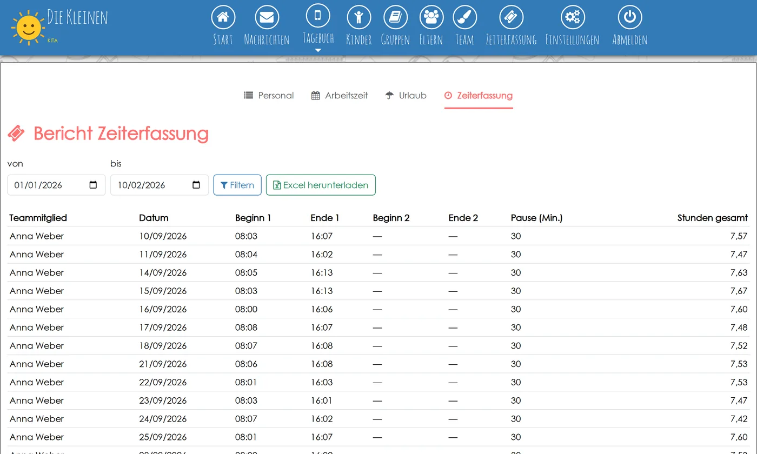Switch to the Personal tab
Viewport: 757px width, 454px height.
click(x=269, y=96)
